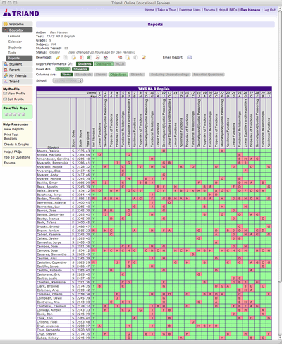Click the Take a Tour link
This screenshot has height=344, width=282.
pos(166,10)
